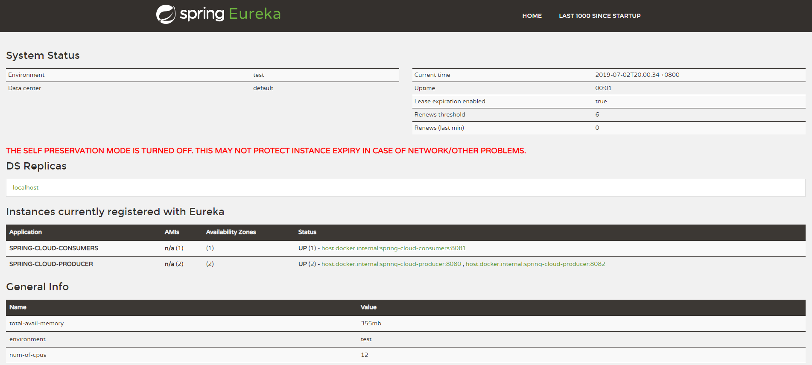The width and height of the screenshot is (812, 365).
Task: Select the Environment value test in System Status
Action: pos(259,75)
